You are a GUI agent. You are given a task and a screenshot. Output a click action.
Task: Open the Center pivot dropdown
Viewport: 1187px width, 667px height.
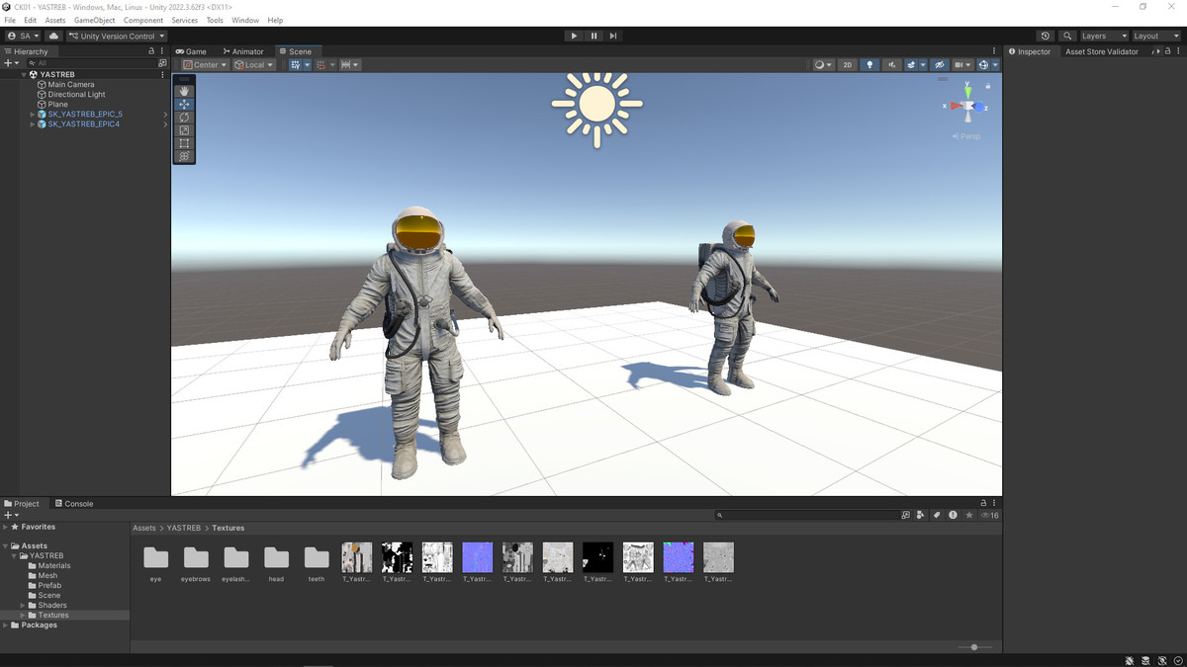coord(206,65)
